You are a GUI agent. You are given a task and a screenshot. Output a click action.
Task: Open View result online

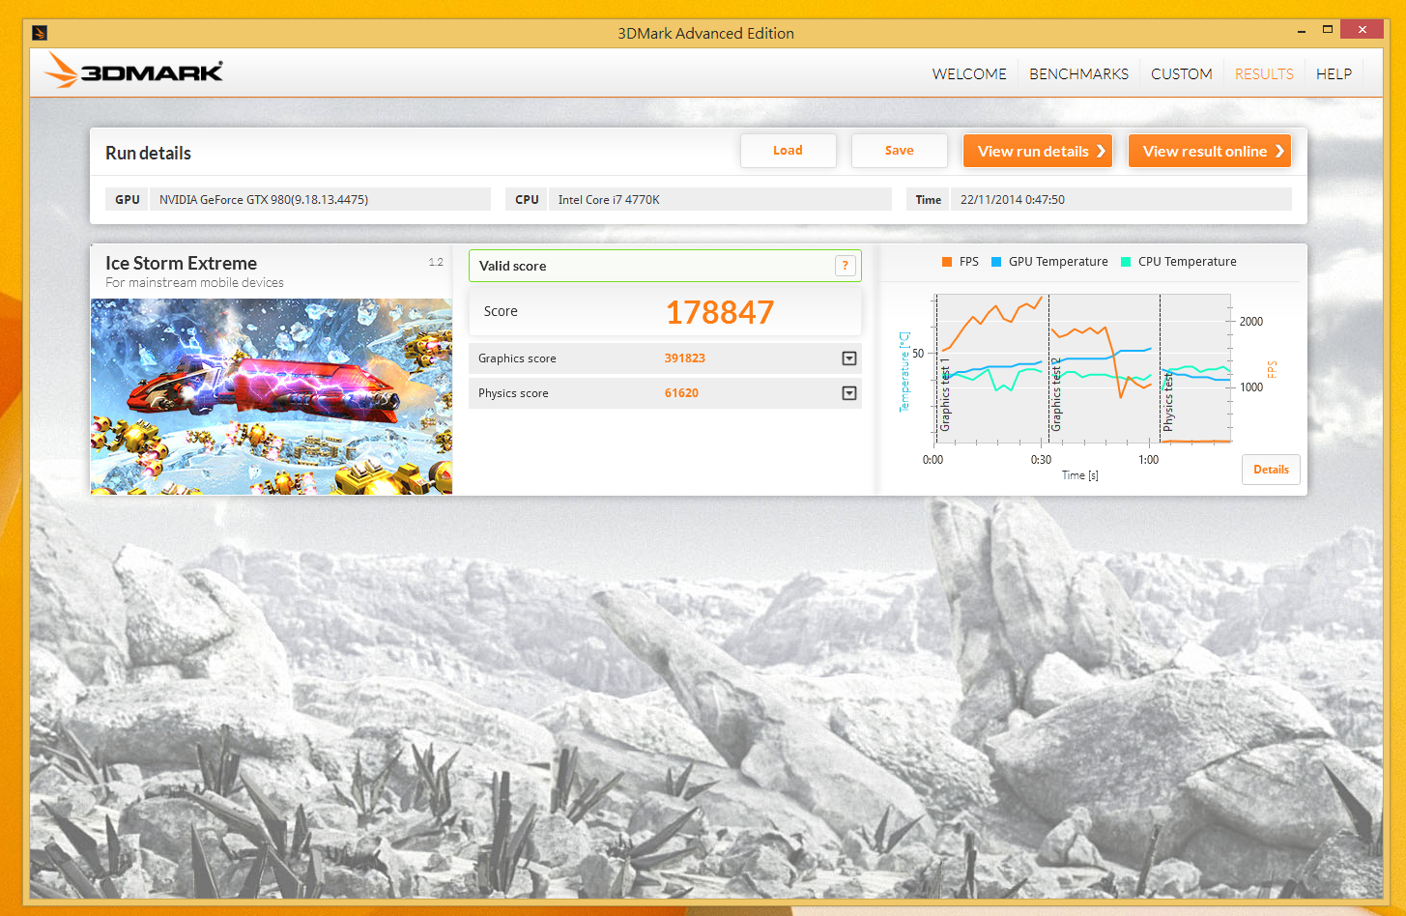[x=1210, y=151]
